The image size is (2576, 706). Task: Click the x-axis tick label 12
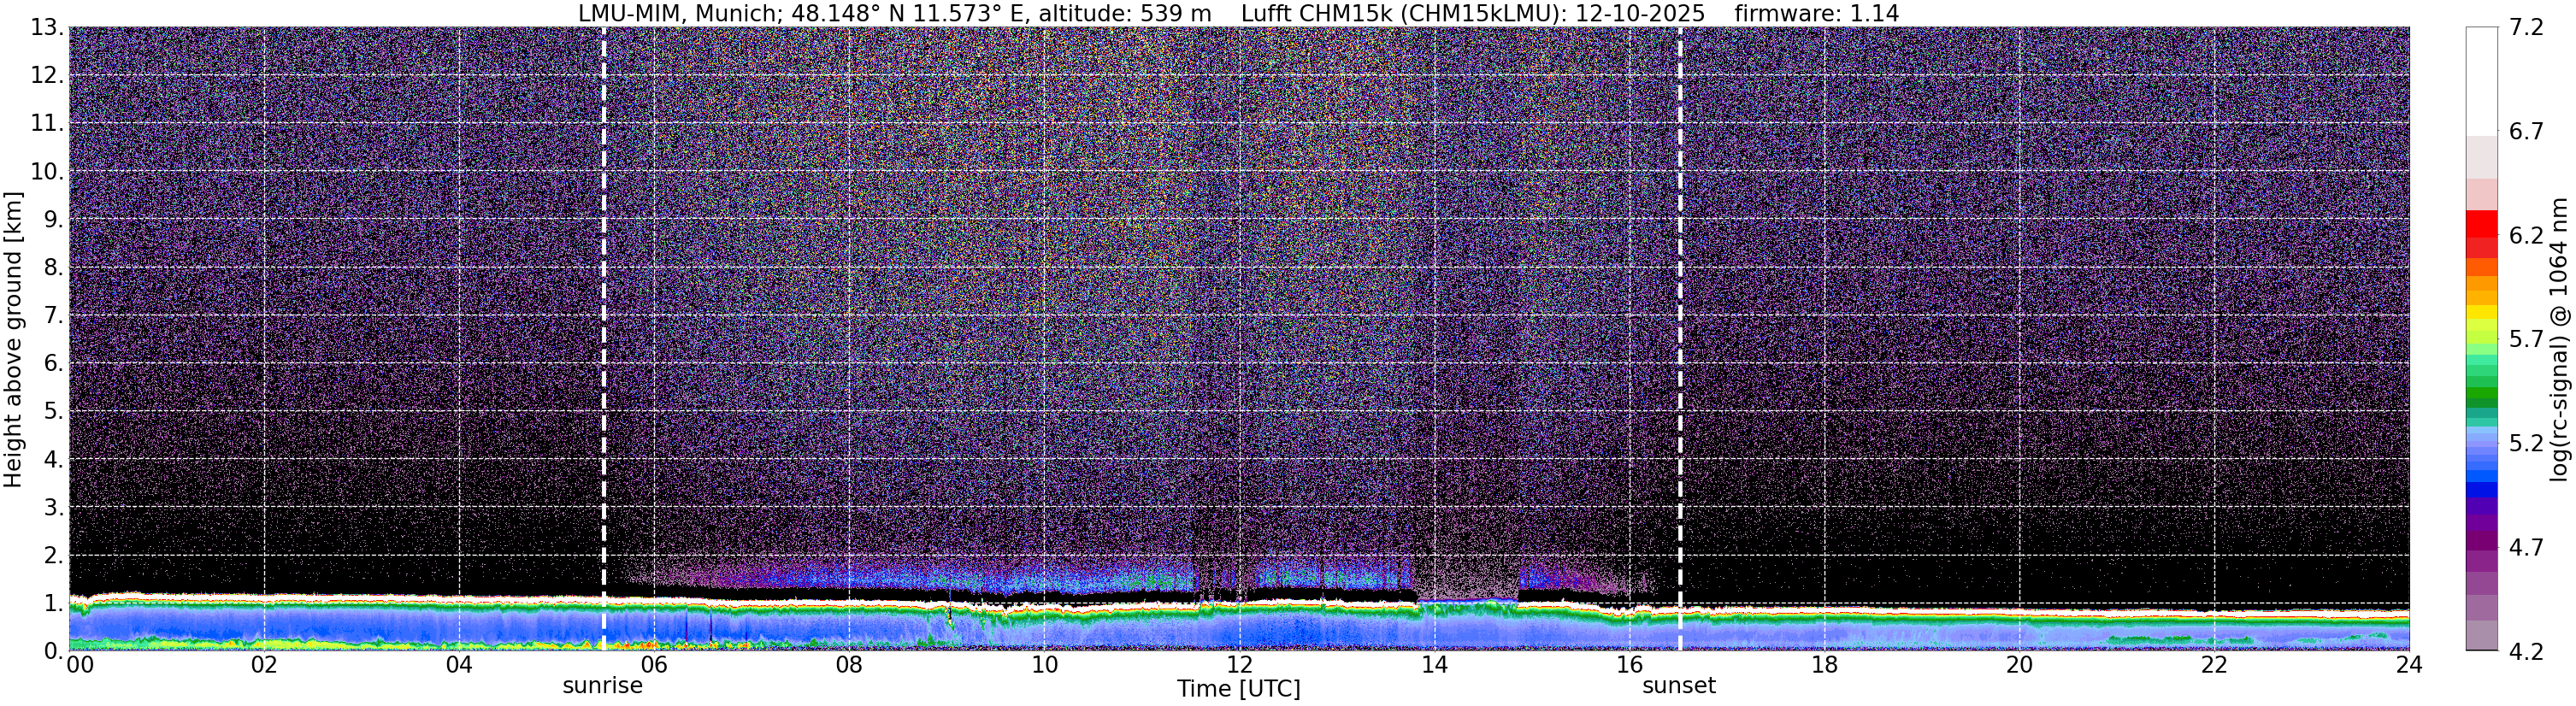(1239, 666)
